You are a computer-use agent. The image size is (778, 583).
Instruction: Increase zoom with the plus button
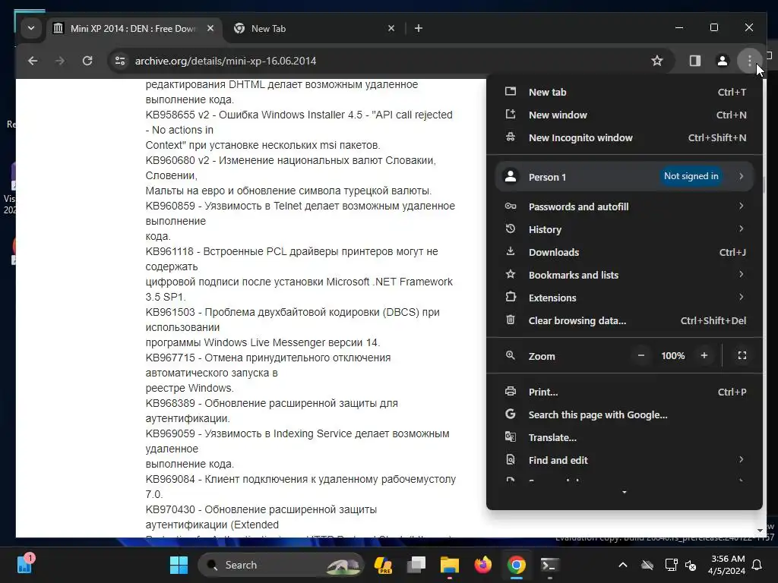point(704,355)
